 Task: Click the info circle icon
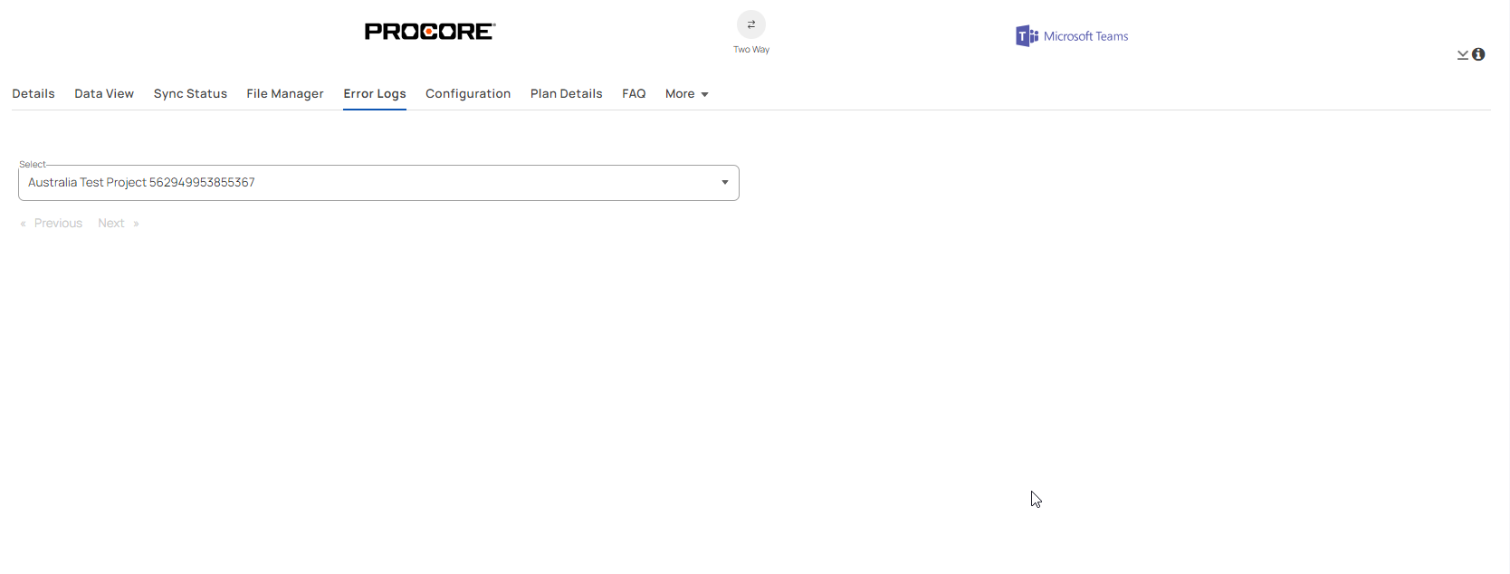(x=1478, y=54)
